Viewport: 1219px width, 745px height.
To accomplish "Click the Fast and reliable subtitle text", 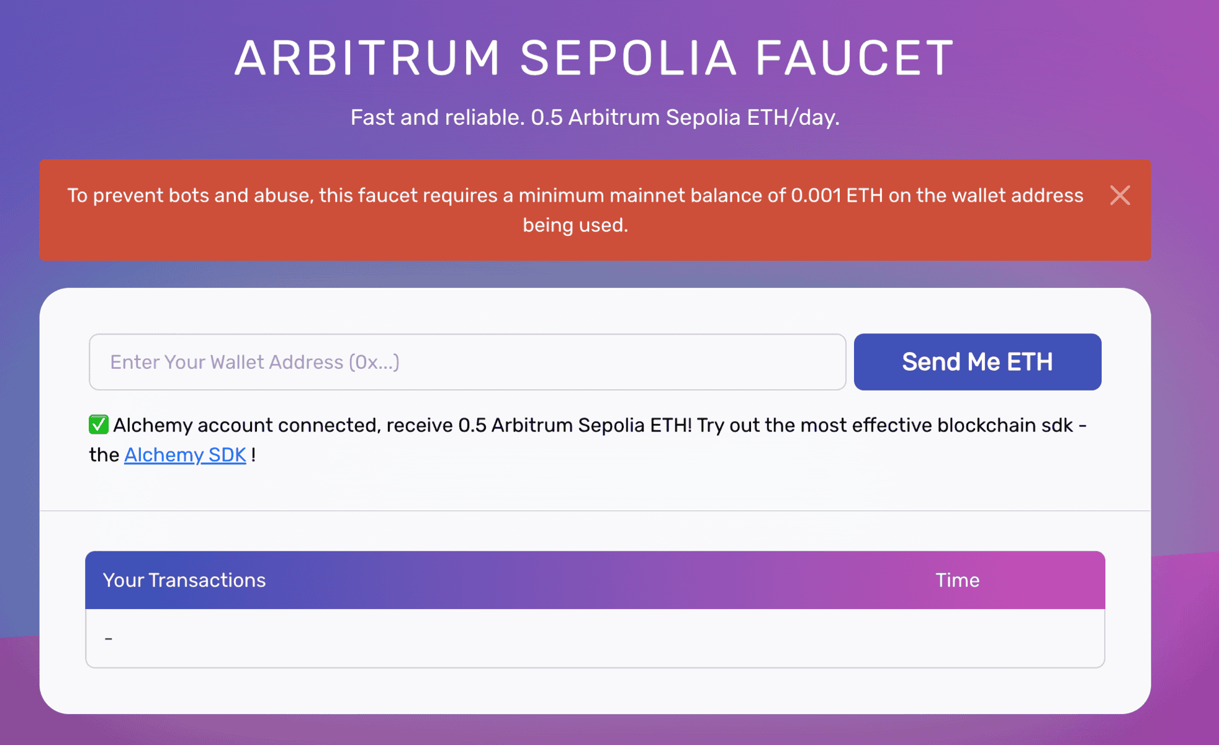I will tap(595, 117).
